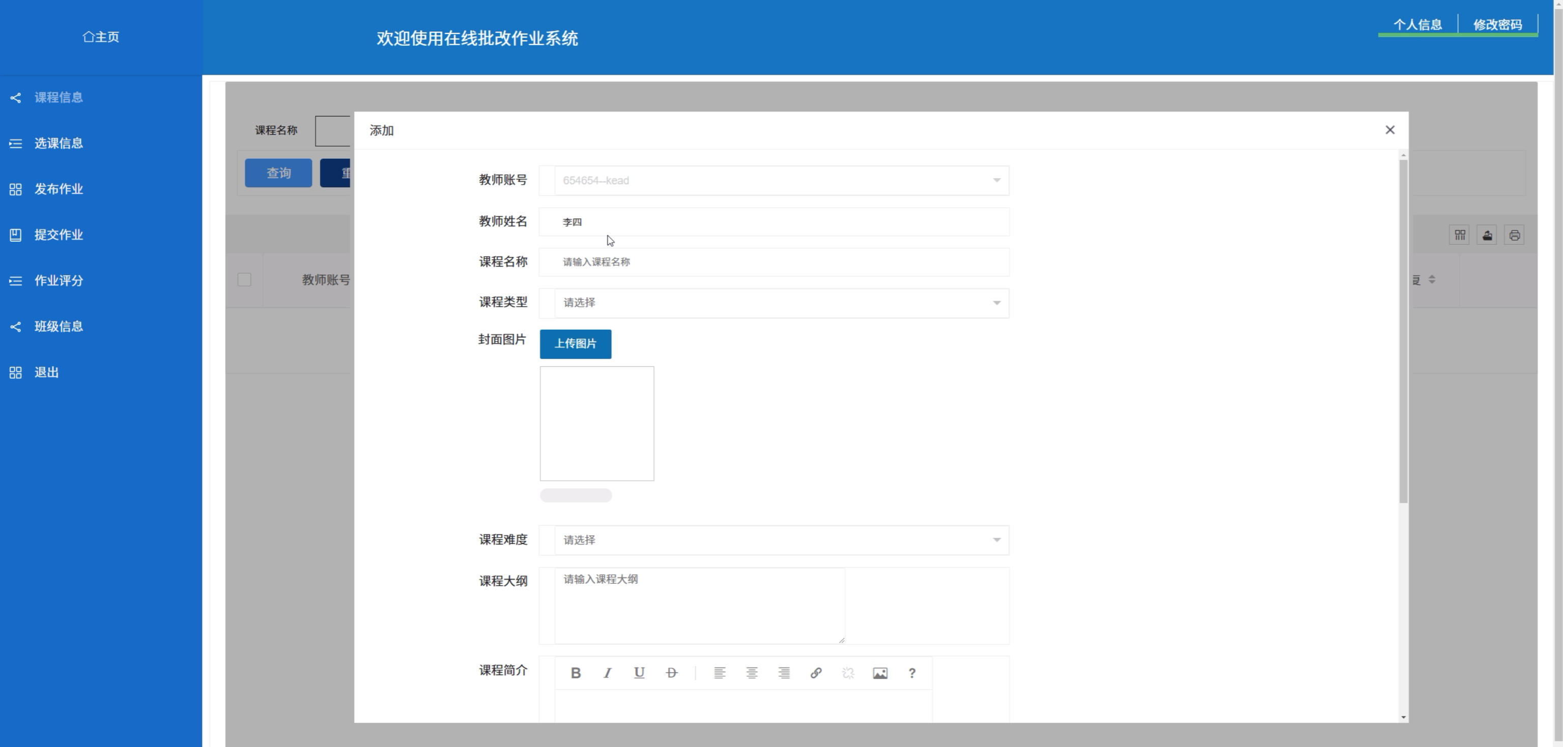Insert image via editor picture icon
This screenshot has height=747, width=1563.
click(x=880, y=672)
